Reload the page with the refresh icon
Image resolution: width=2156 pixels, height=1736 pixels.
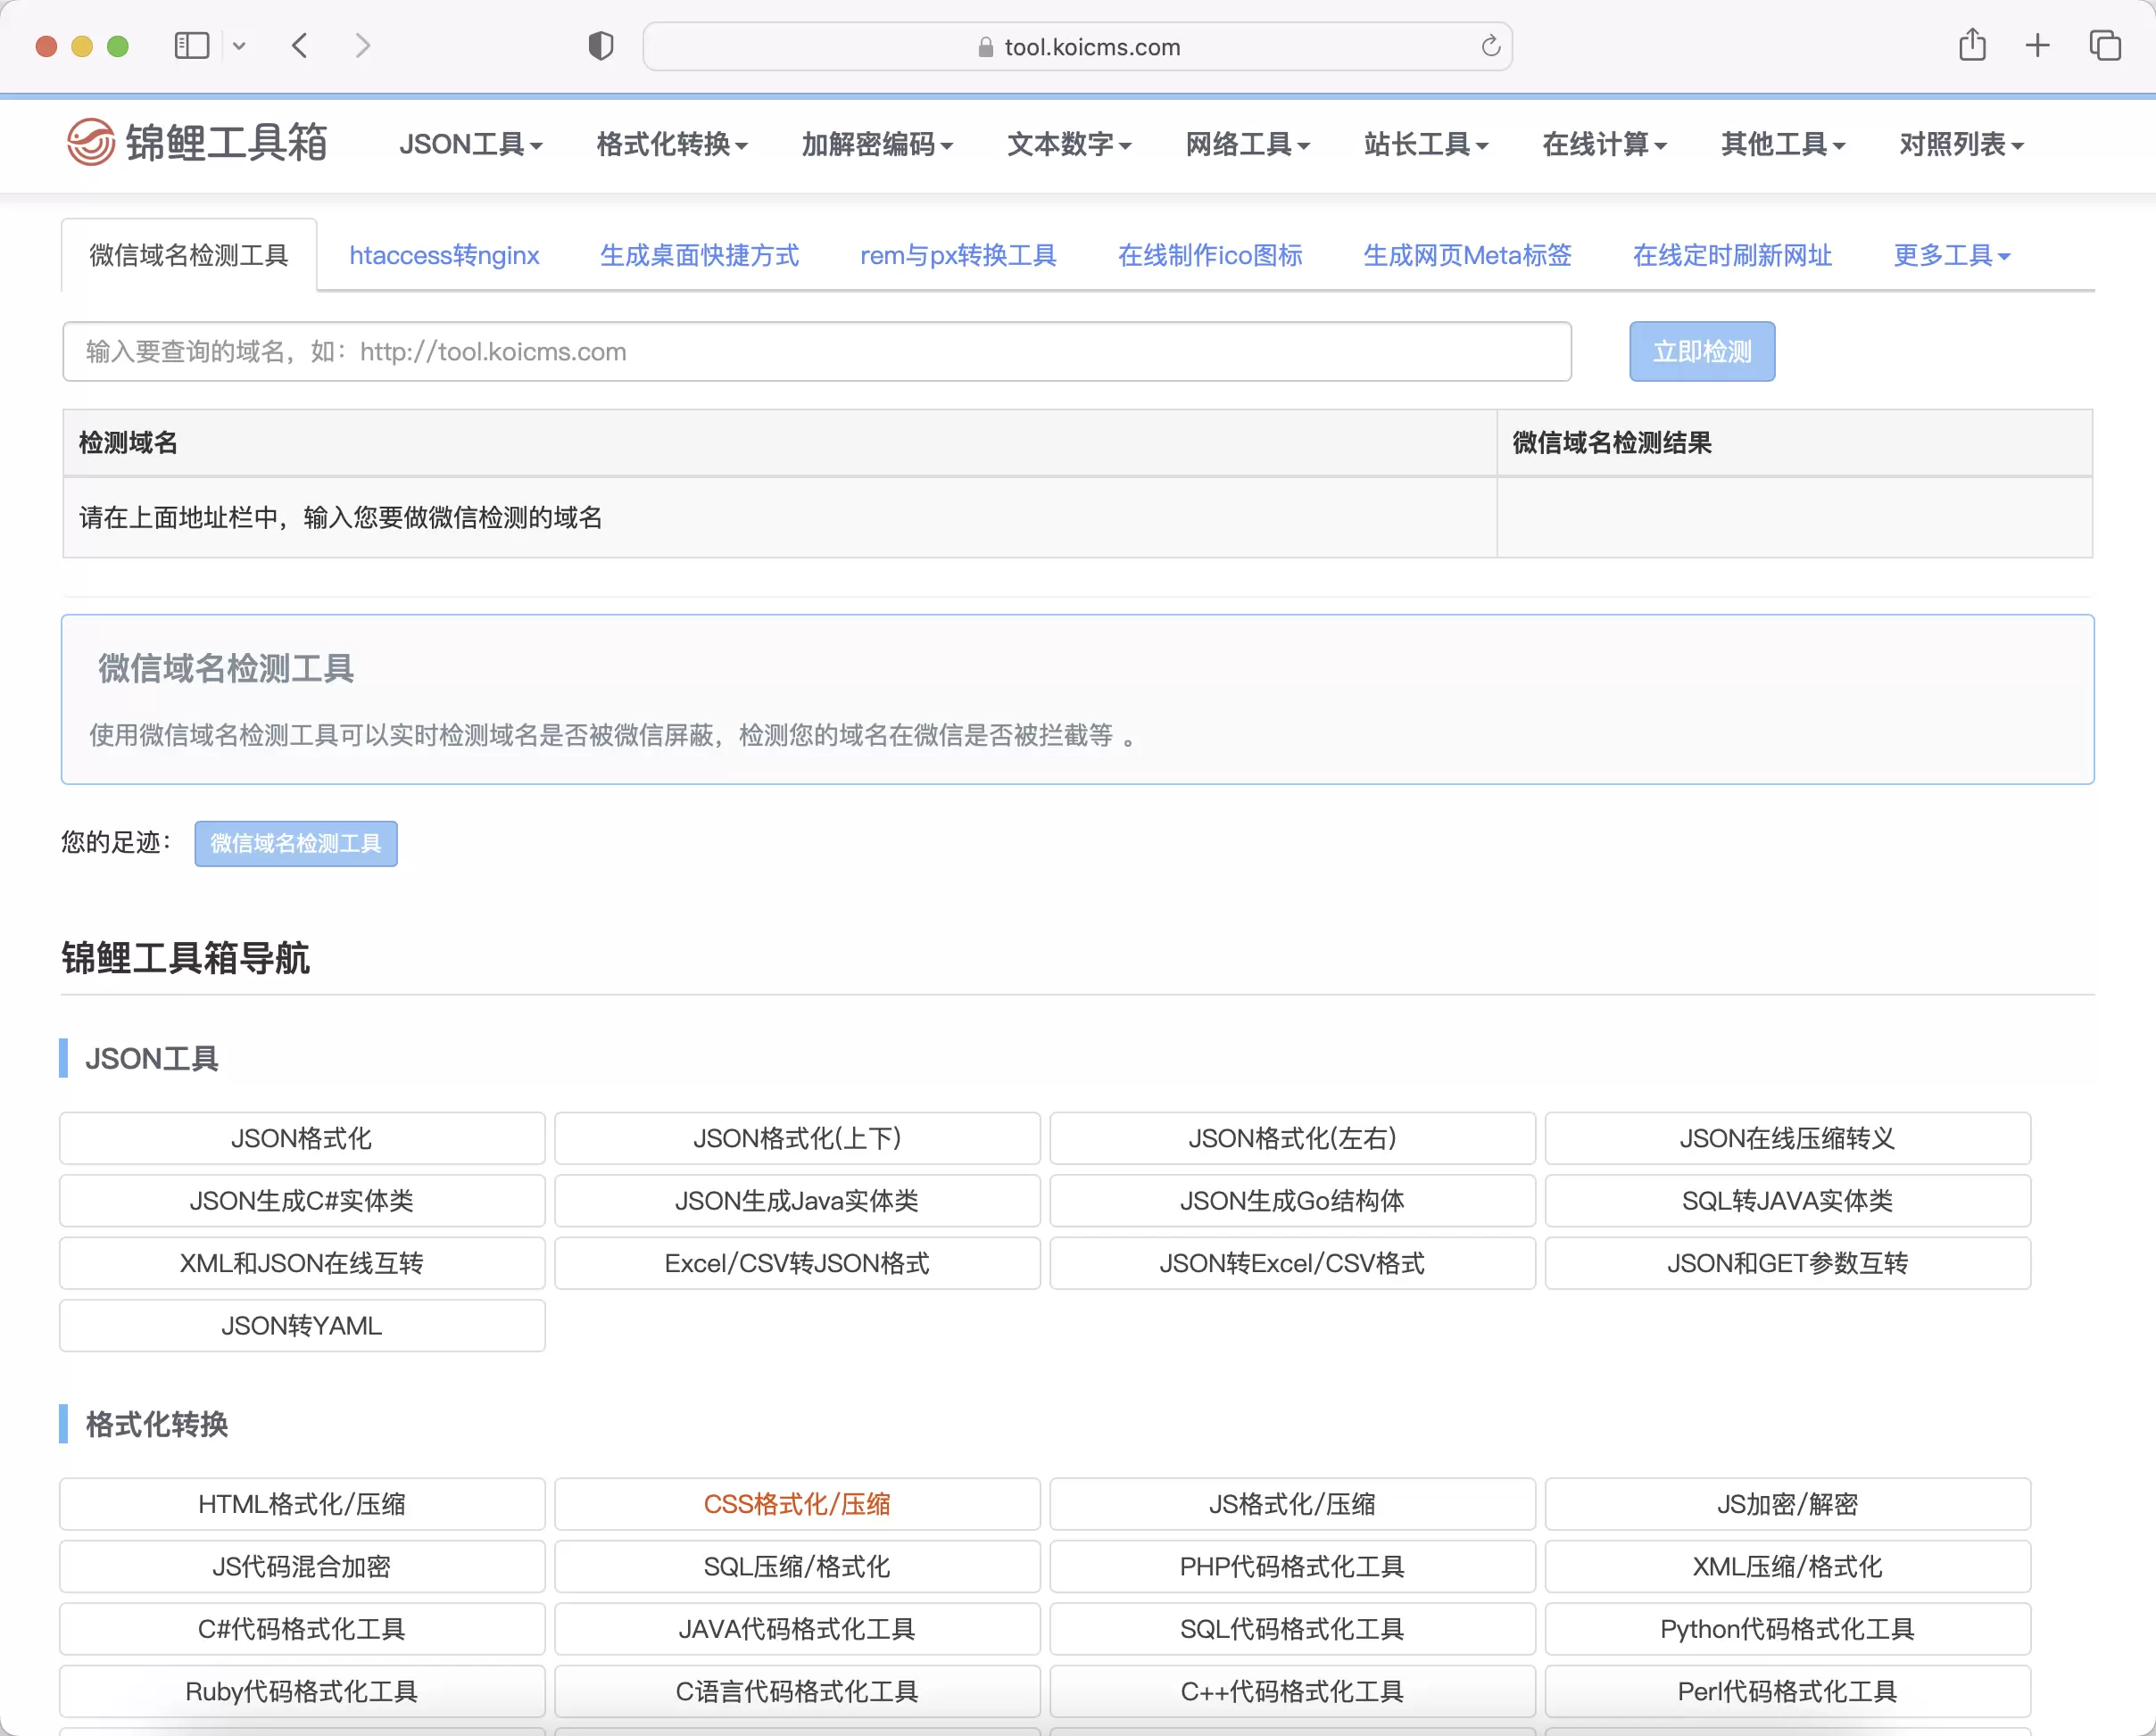coord(1489,46)
